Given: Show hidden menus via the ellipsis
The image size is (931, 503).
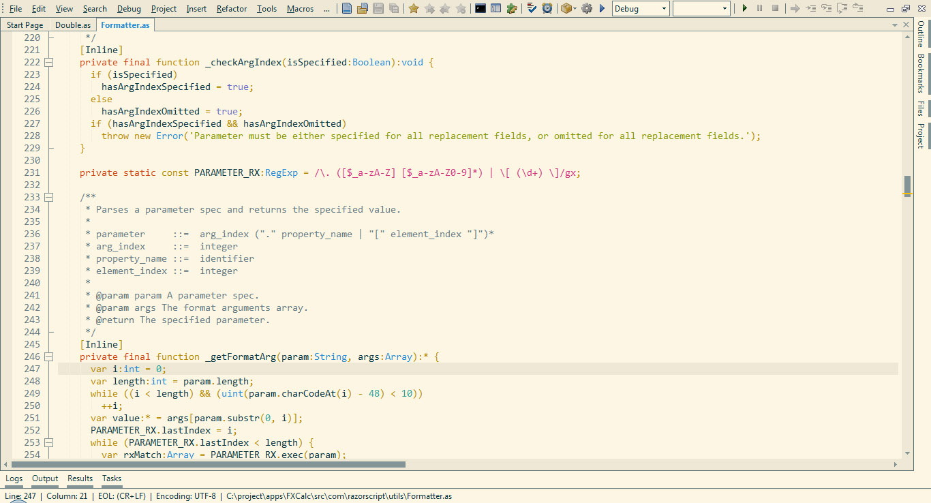Looking at the screenshot, I should pyautogui.click(x=326, y=9).
